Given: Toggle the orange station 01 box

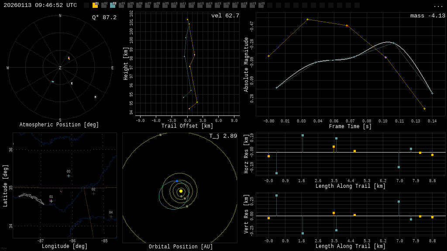Looking at the screenshot, I should (95, 5).
